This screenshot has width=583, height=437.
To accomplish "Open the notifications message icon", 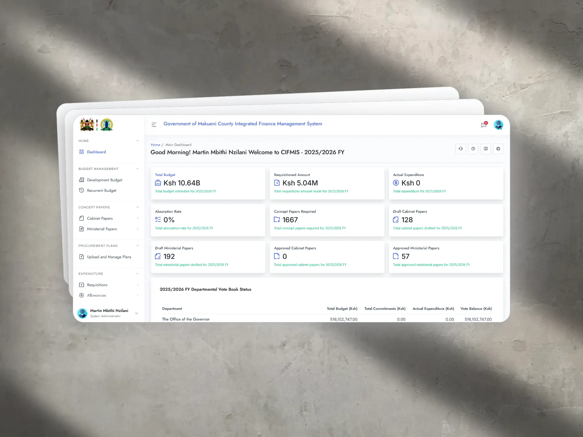I will 484,125.
